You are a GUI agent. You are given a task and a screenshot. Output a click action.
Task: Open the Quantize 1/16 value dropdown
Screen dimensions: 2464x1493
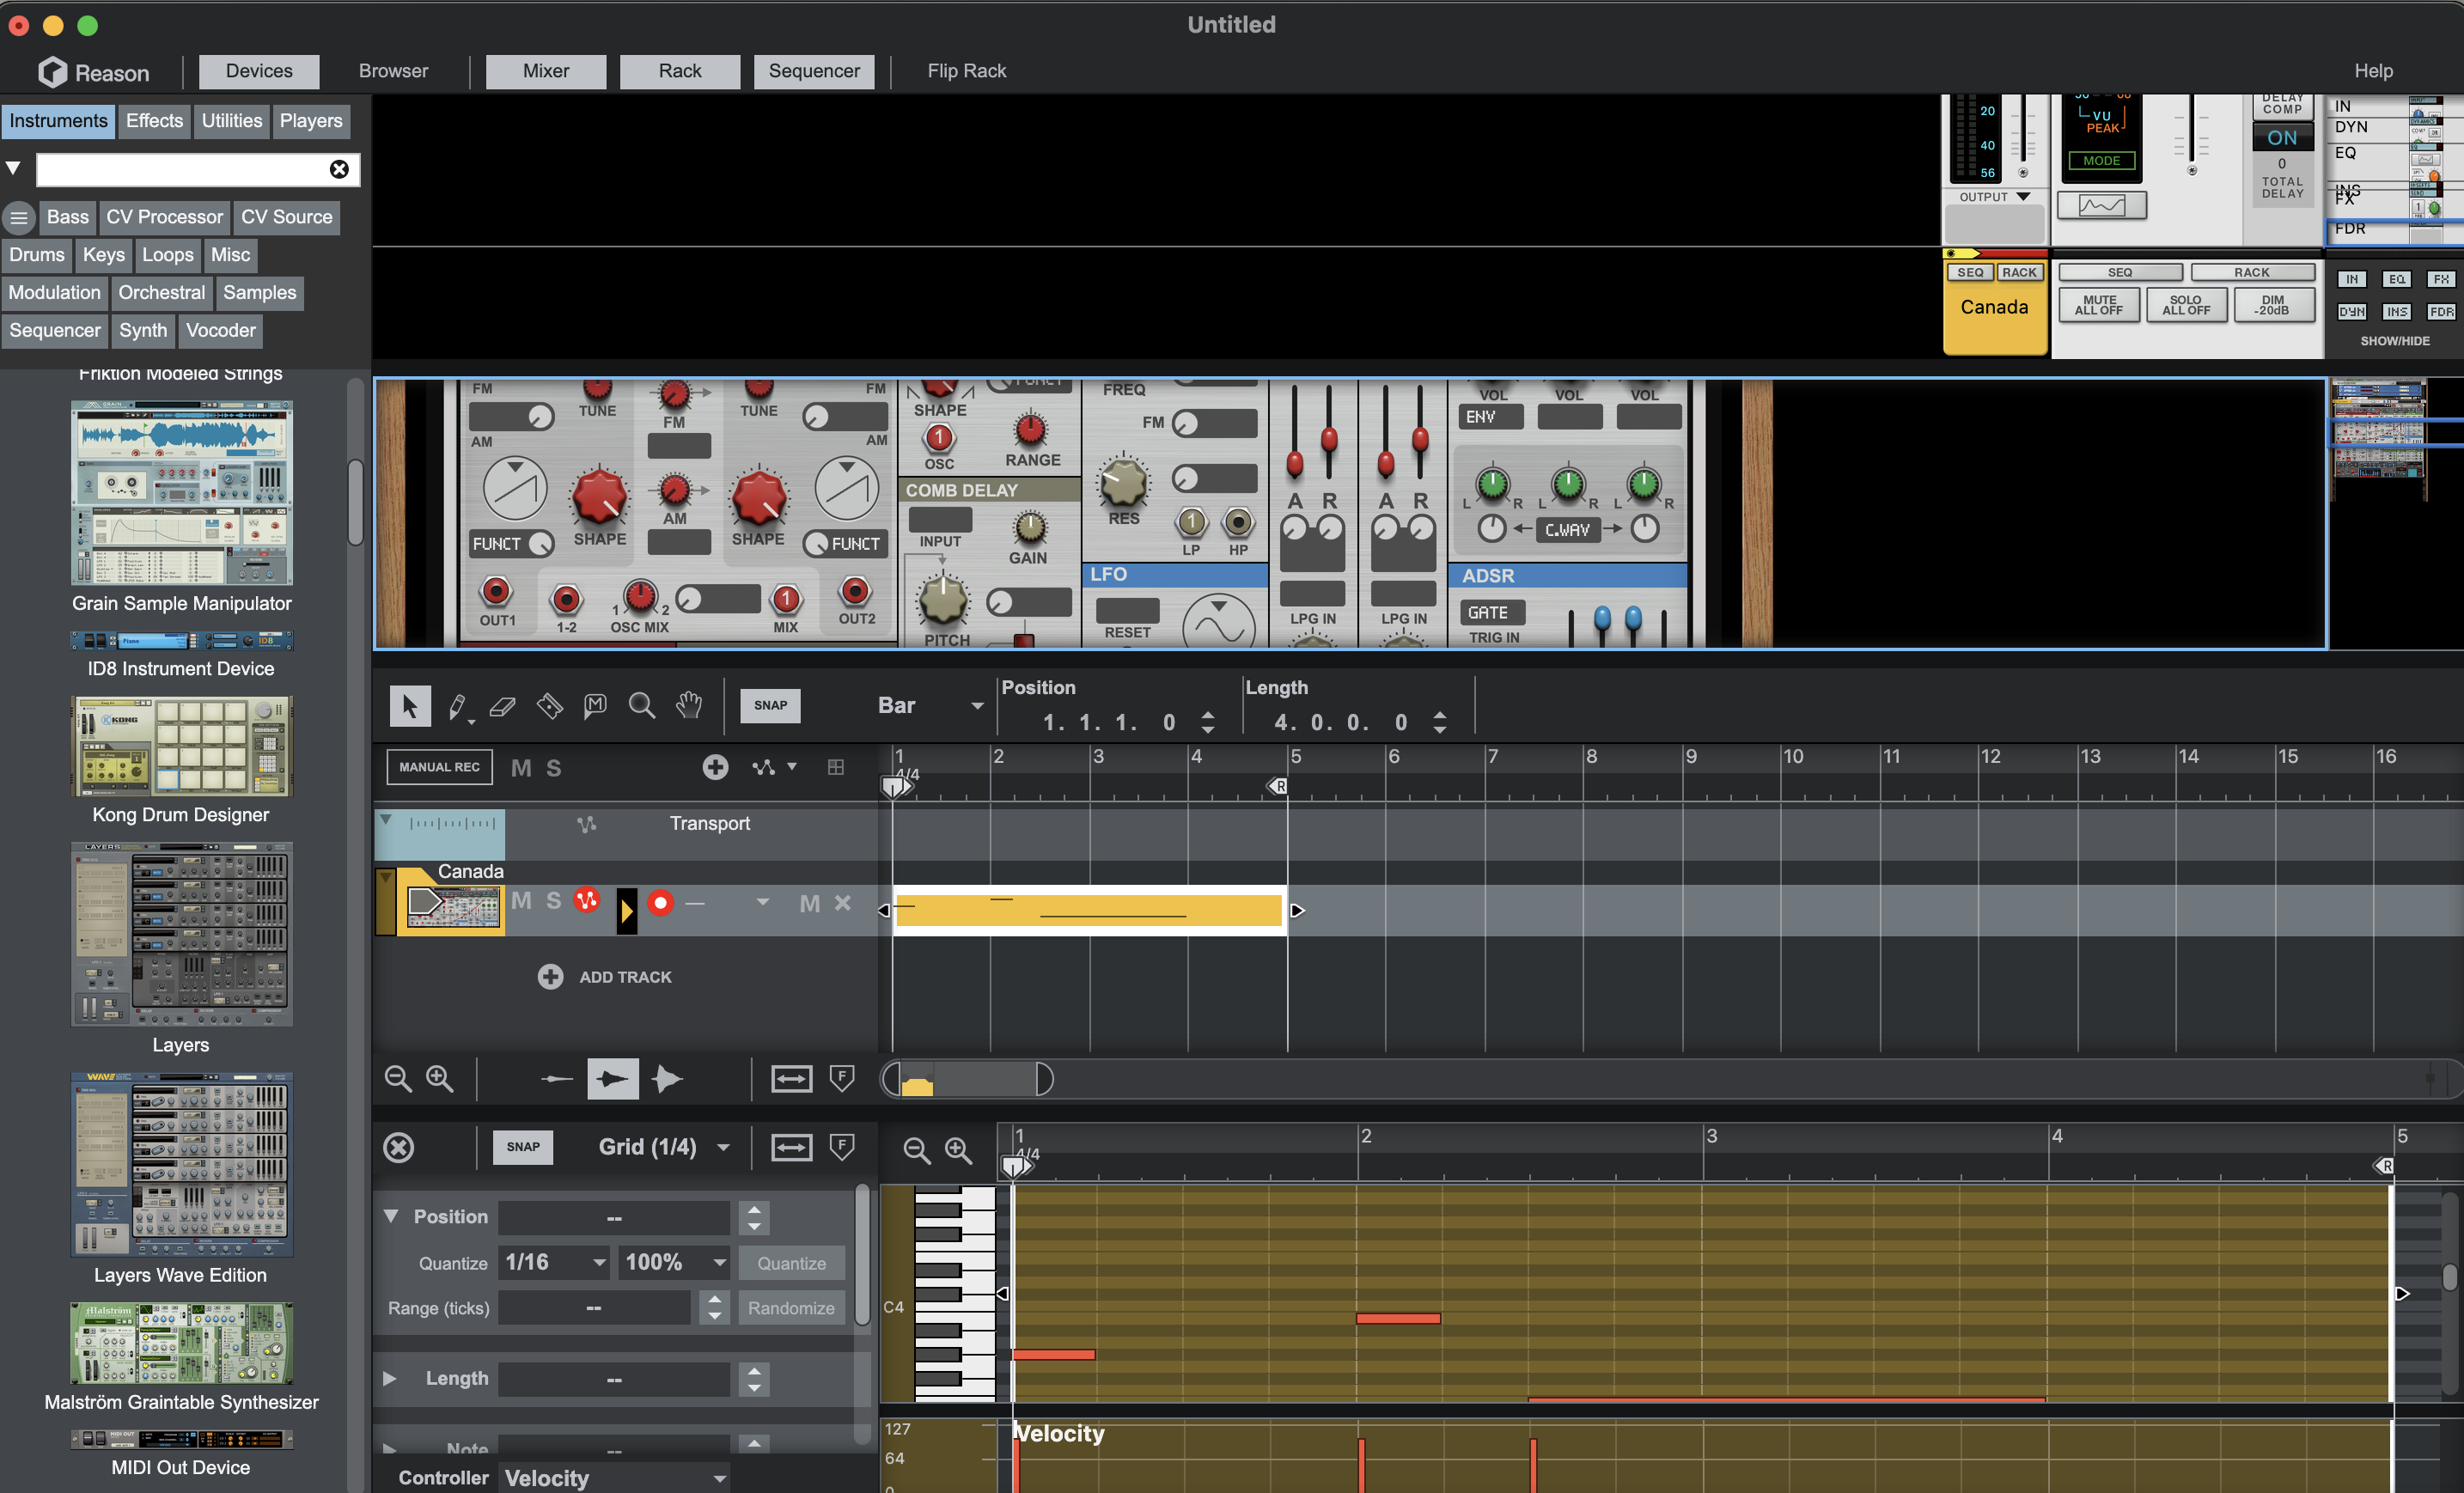pyautogui.click(x=556, y=1262)
